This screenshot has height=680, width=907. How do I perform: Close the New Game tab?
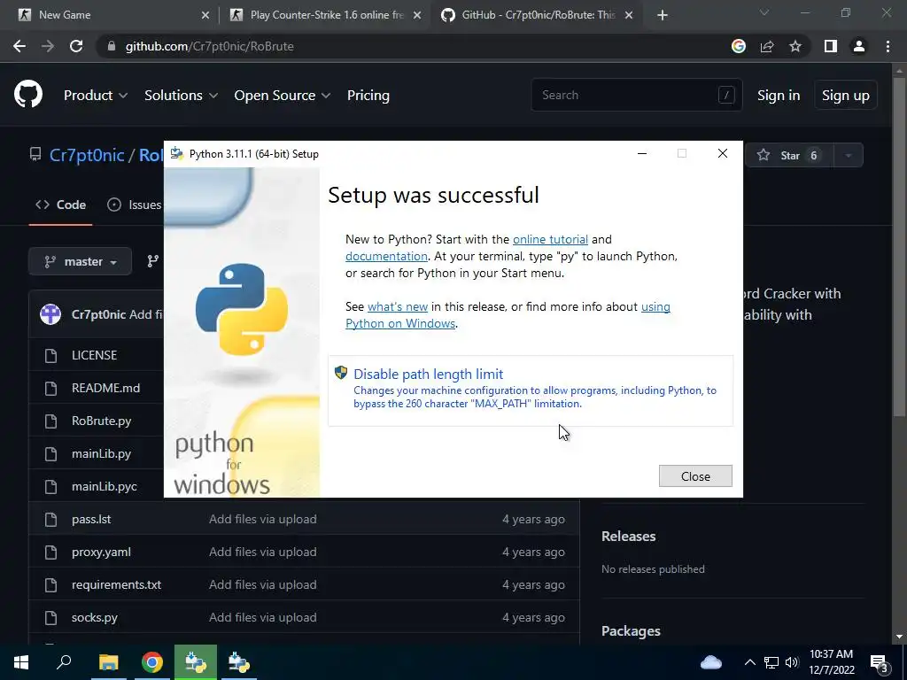(205, 15)
